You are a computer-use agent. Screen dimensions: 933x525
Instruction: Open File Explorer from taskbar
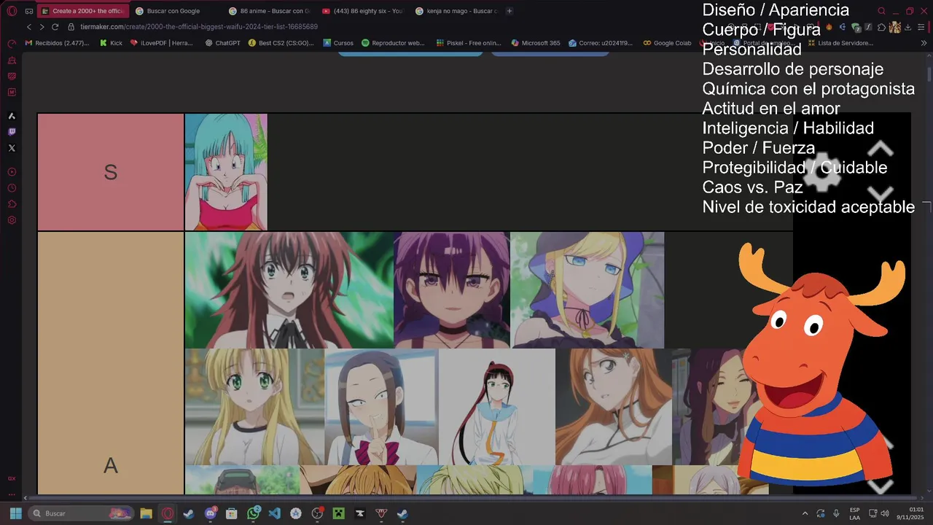click(146, 513)
